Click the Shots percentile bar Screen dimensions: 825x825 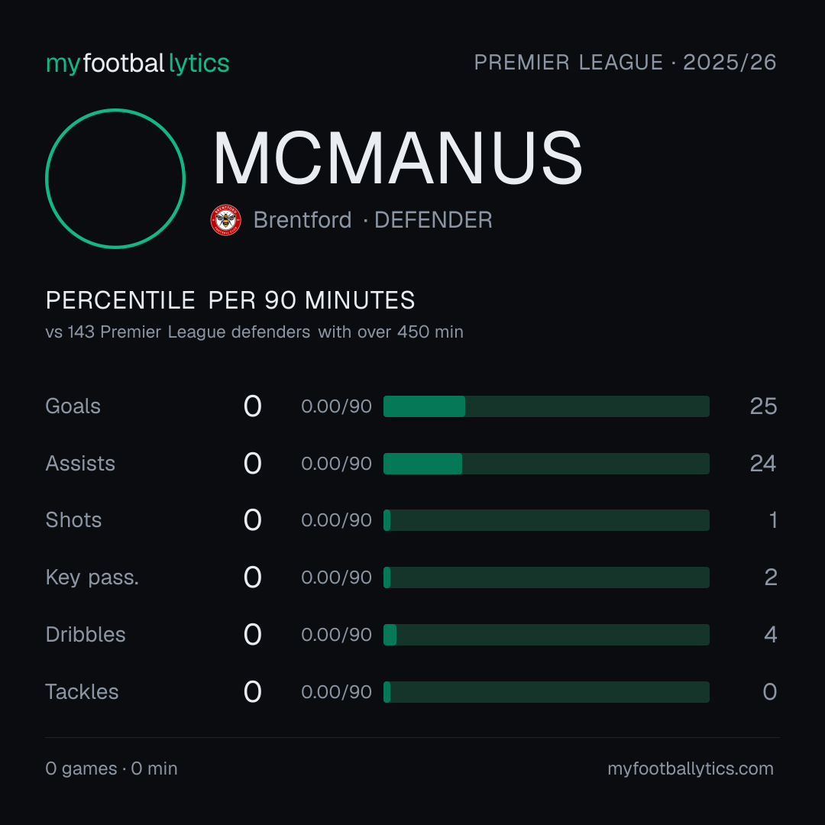546,520
